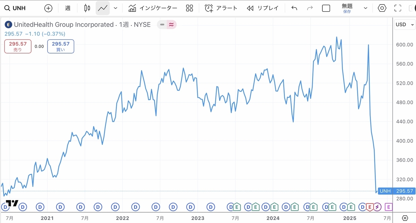Image resolution: width=416 pixels, height=223 pixels.
Task: Expand the layout name dropdown arrow
Action: tap(365, 8)
